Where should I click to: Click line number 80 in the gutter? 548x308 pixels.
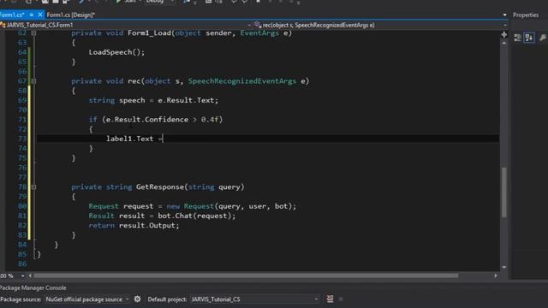(x=21, y=206)
